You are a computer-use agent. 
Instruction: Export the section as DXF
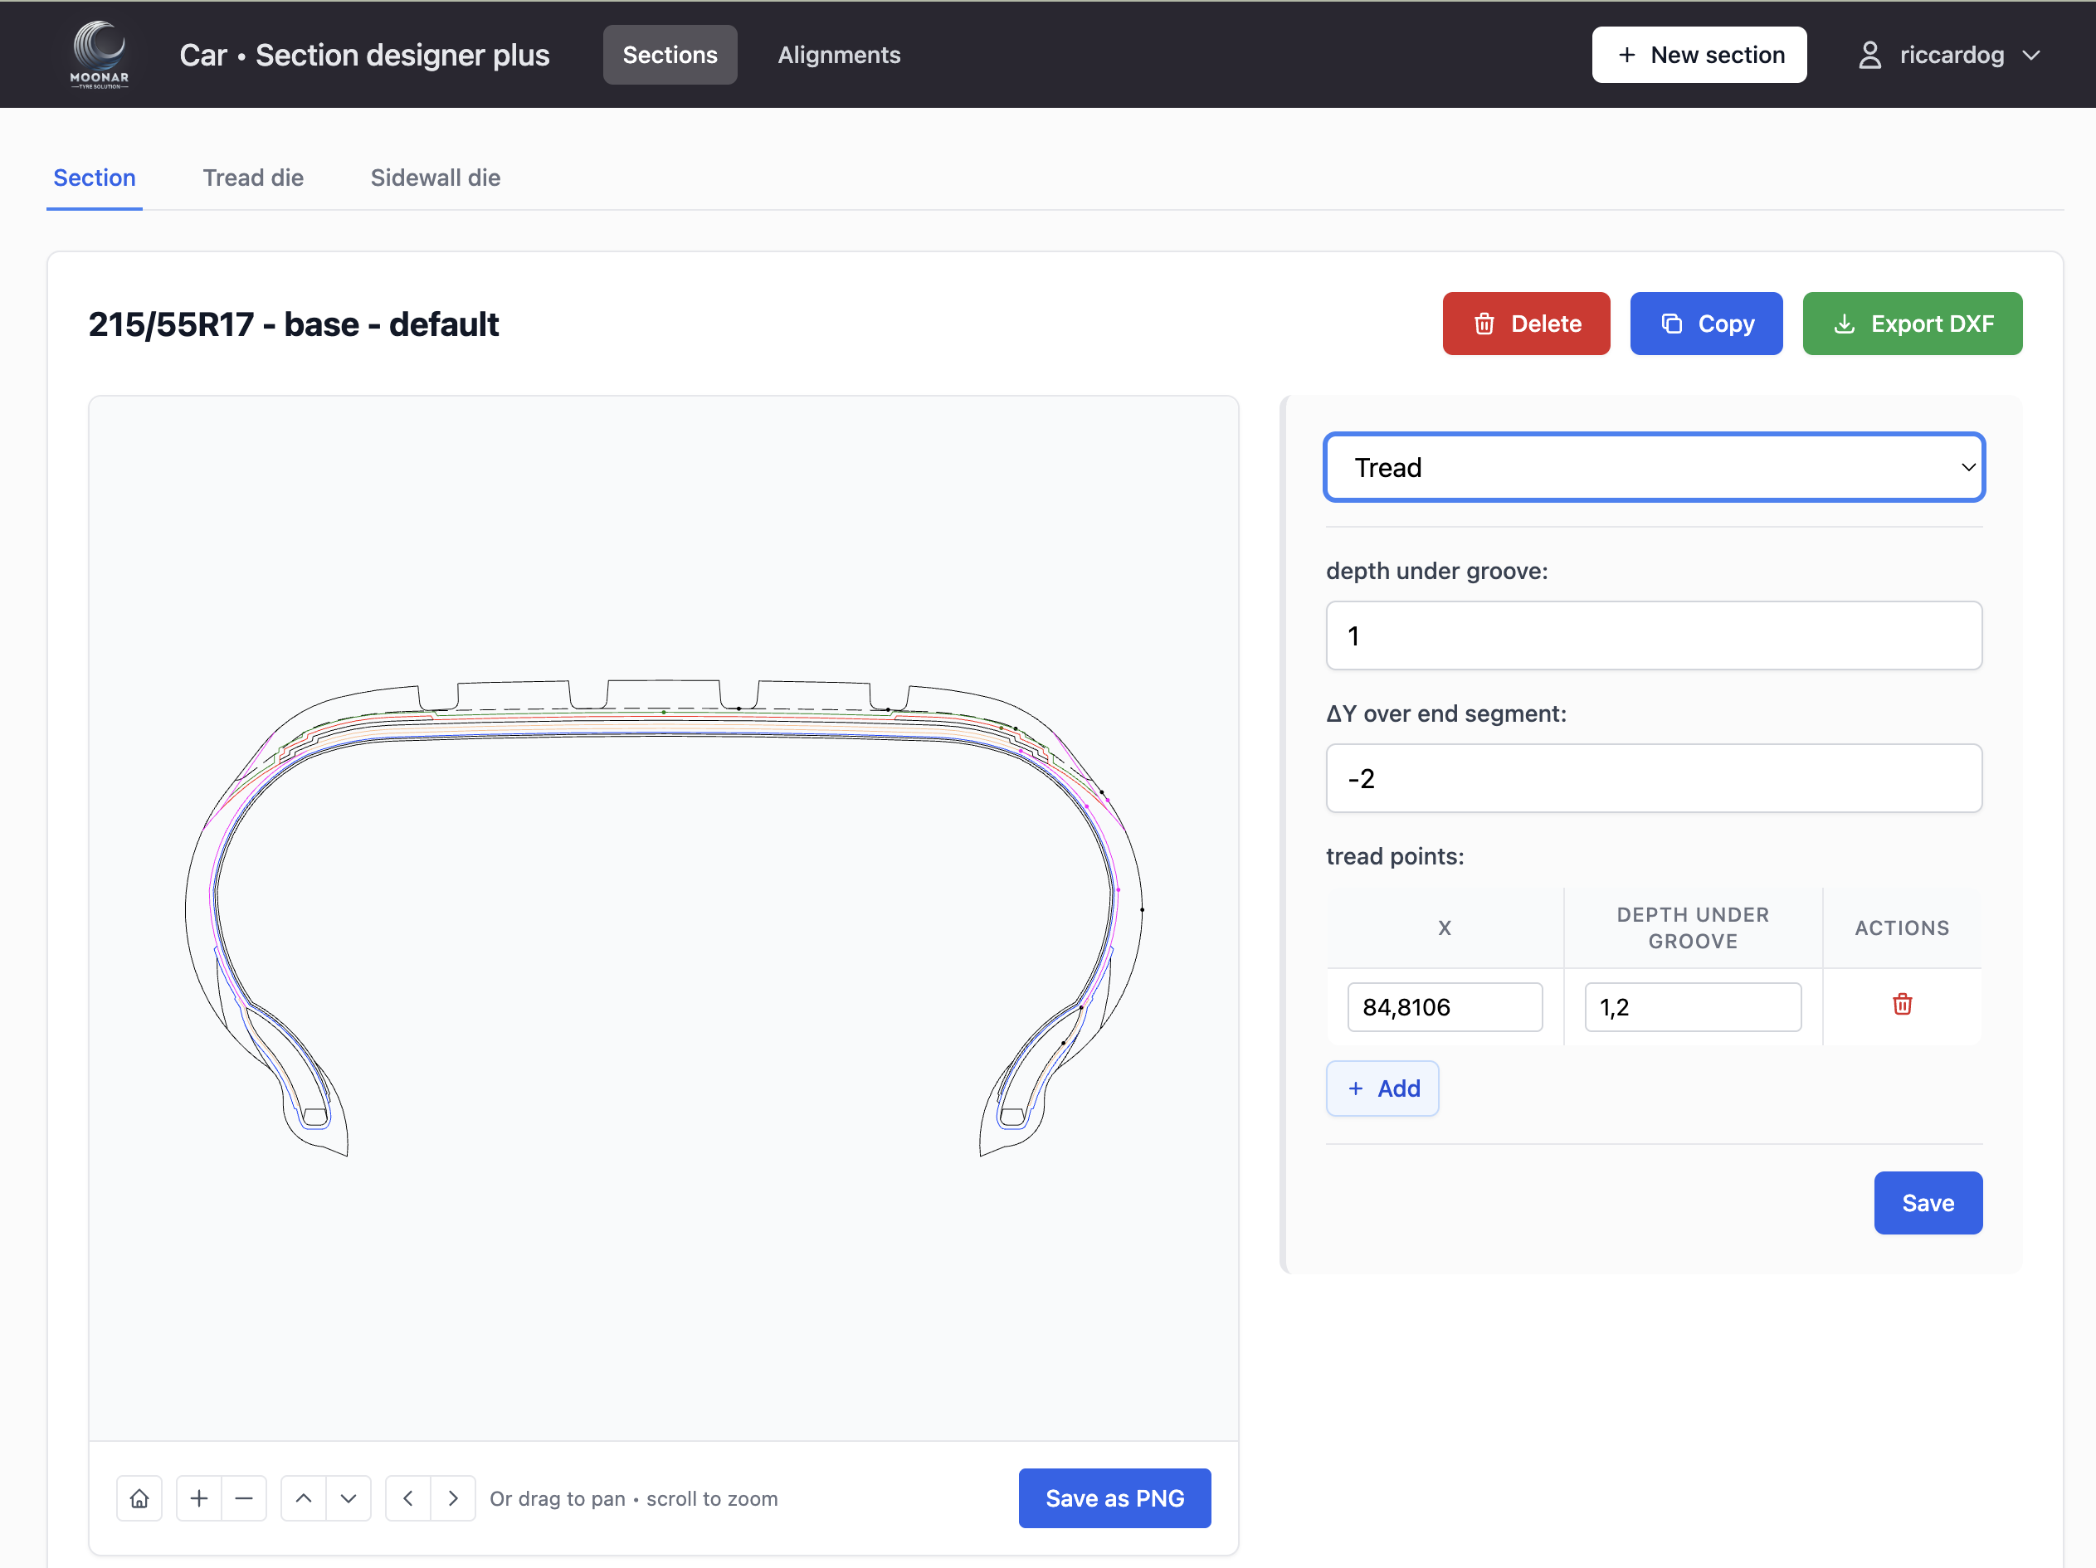[1912, 323]
